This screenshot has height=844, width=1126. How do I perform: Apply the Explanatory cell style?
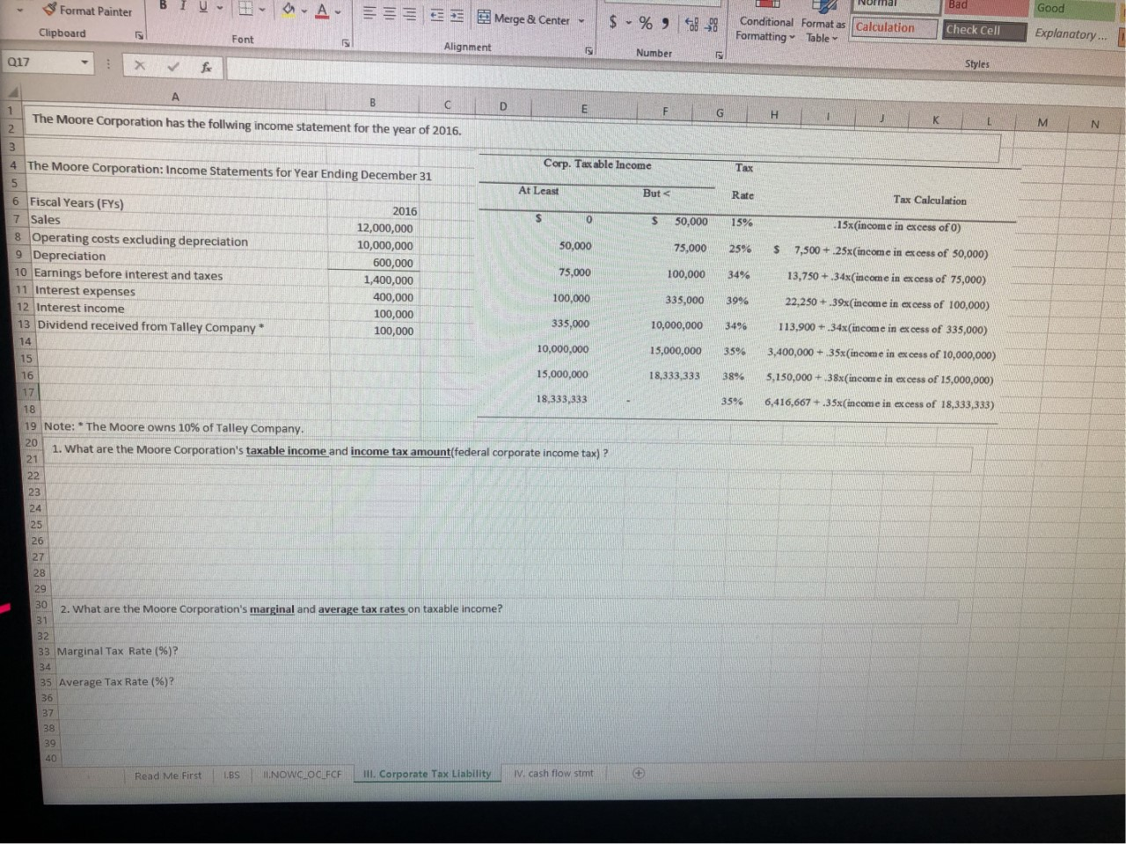[x=1071, y=34]
